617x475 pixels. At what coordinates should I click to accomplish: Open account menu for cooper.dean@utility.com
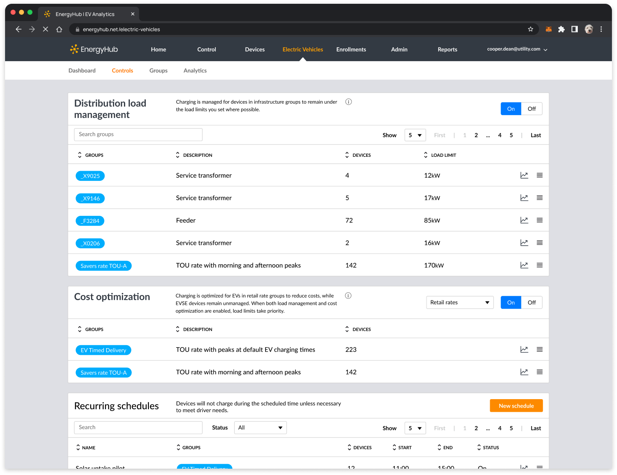517,49
